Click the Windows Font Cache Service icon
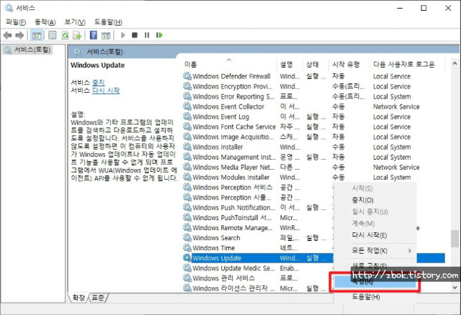461x315 pixels. (x=187, y=127)
